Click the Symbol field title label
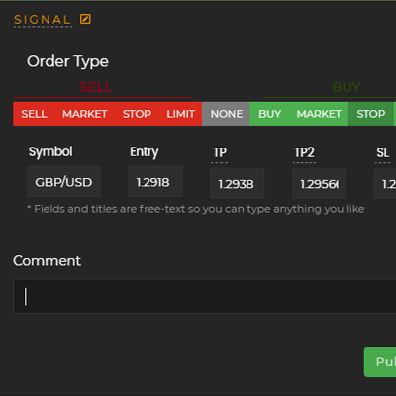The height and width of the screenshot is (396, 396). click(x=50, y=152)
